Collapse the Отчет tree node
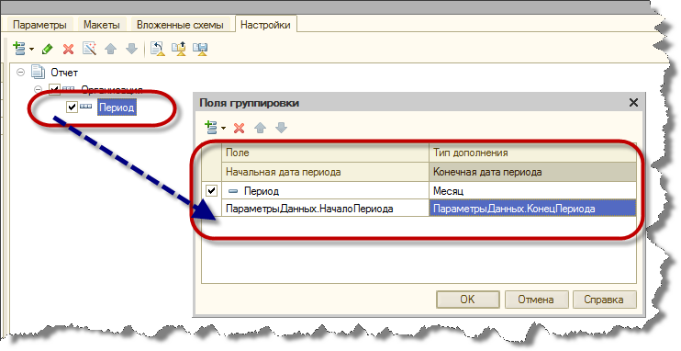This screenshot has width=681, height=351. (x=21, y=73)
